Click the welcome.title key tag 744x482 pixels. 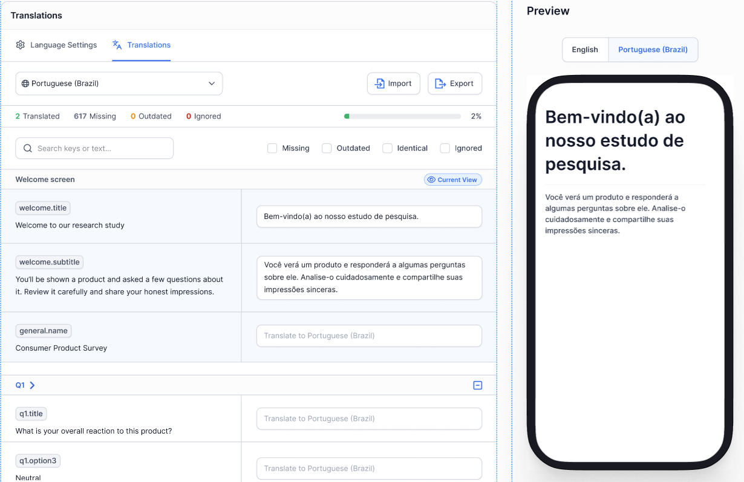point(43,208)
